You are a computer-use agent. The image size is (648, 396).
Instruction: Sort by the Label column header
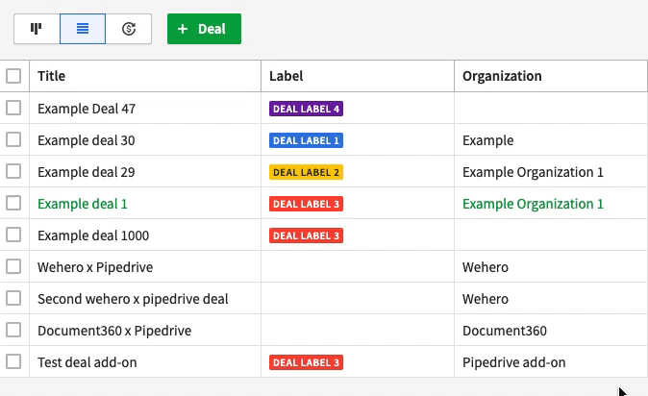point(286,76)
